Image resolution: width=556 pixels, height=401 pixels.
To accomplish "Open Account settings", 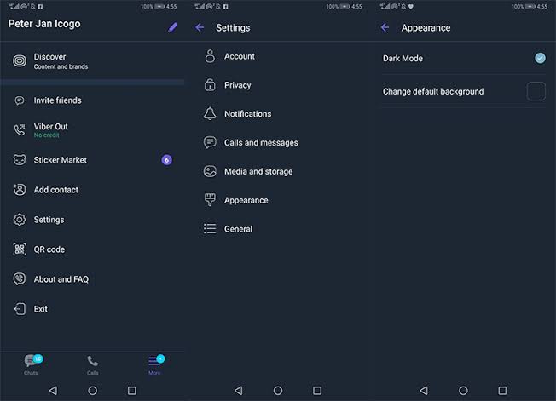I will (240, 56).
